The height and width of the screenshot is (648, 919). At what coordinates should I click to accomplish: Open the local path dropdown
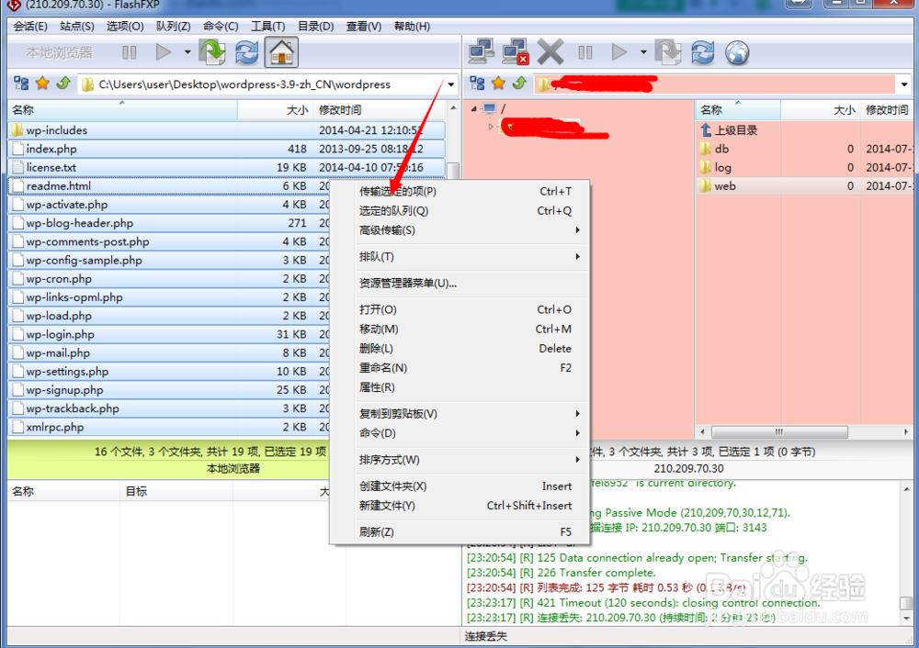pyautogui.click(x=450, y=84)
